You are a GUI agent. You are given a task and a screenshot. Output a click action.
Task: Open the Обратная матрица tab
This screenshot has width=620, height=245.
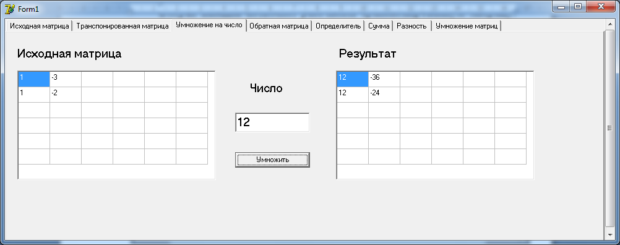[x=279, y=26]
